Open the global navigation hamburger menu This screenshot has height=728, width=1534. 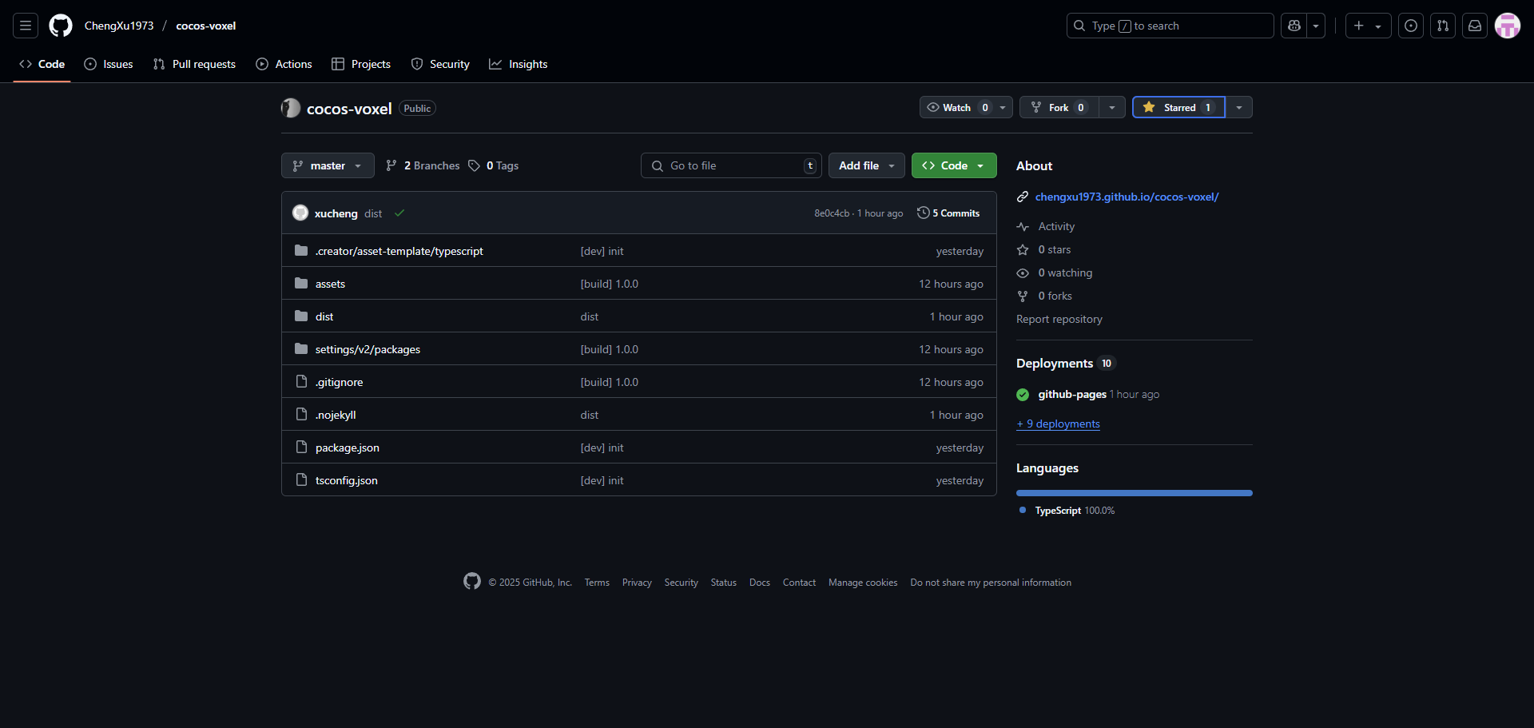[x=26, y=26]
